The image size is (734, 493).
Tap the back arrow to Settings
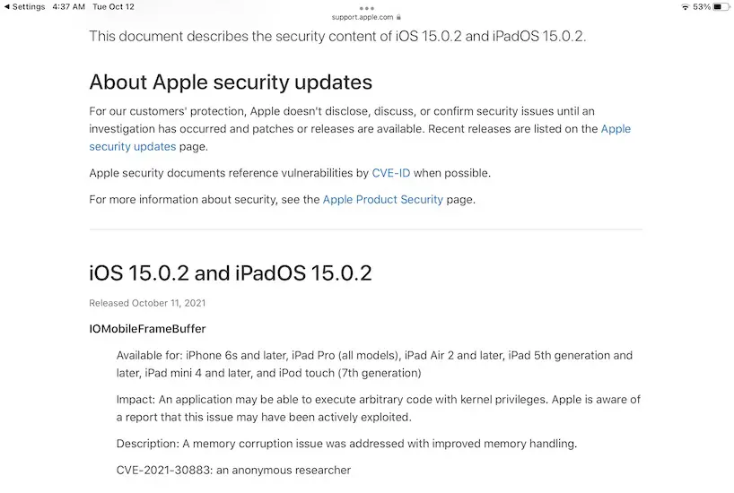7,6
